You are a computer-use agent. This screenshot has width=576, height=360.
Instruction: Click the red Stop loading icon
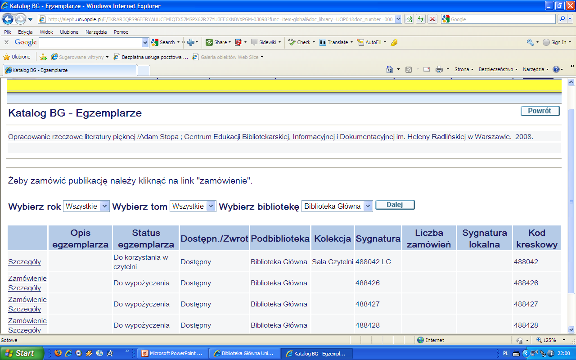[x=432, y=19]
